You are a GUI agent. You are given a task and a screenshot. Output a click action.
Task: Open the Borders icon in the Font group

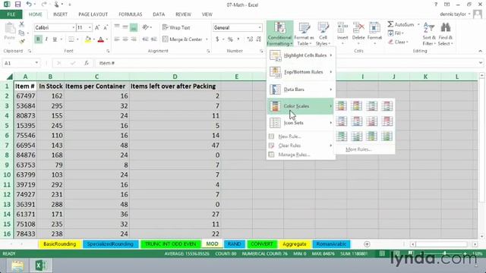[x=71, y=39]
